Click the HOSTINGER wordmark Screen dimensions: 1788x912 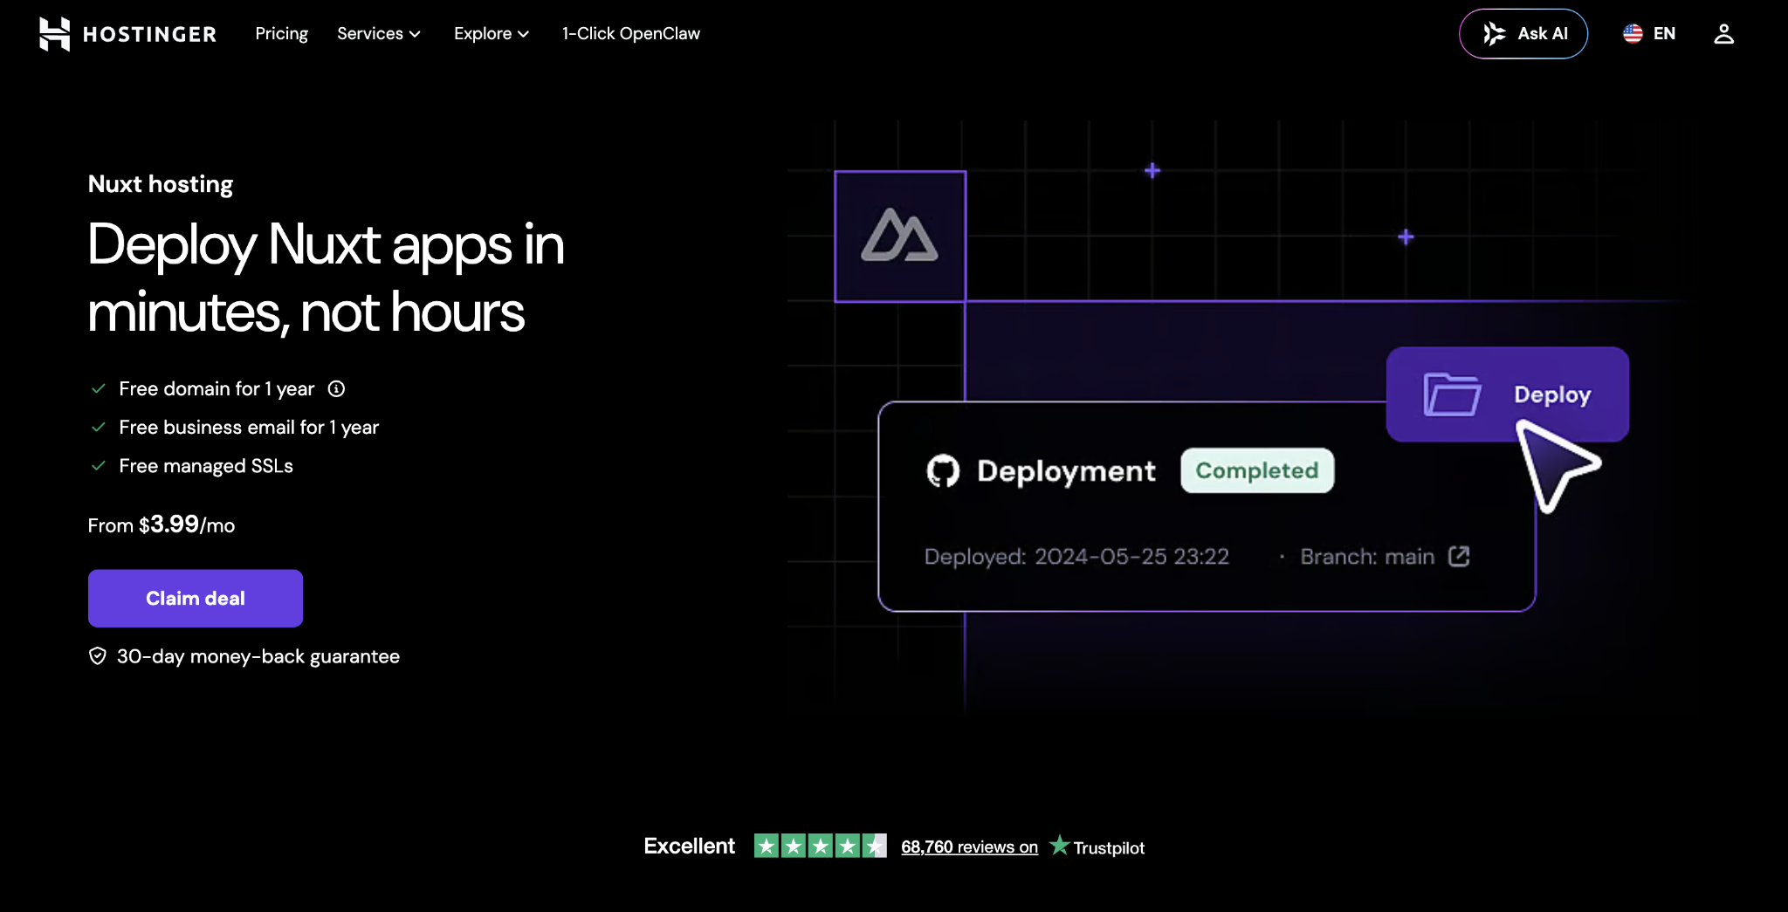click(x=149, y=34)
